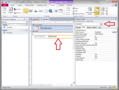Viewport: 119px width, 90px height.
Task: Open Students table in navigation pane
Action: [9, 27]
